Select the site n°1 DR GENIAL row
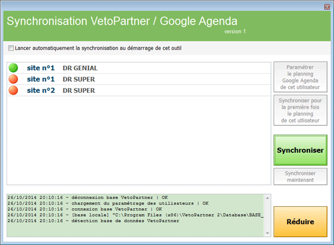Viewport: 334px width, 245px height. pos(138,68)
